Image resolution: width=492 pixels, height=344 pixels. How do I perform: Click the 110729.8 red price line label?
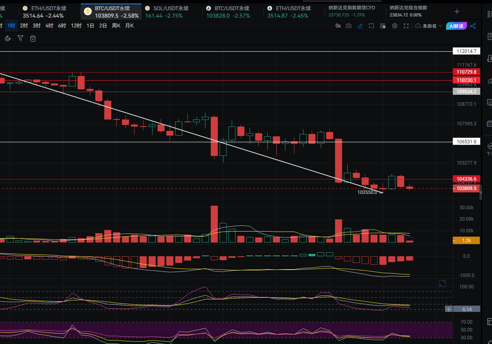[x=466, y=72]
